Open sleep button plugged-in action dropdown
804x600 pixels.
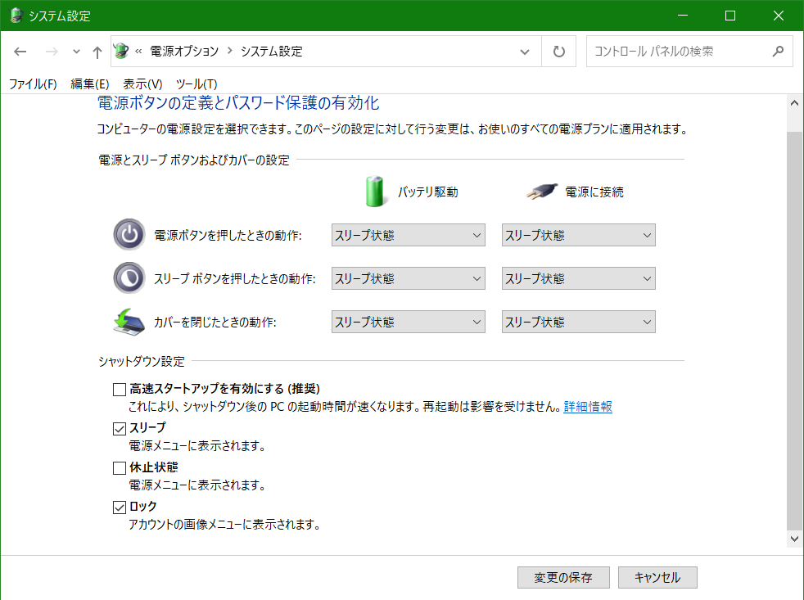coord(578,278)
